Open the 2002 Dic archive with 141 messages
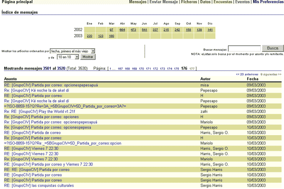284x189 pixels. tap(210, 30)
